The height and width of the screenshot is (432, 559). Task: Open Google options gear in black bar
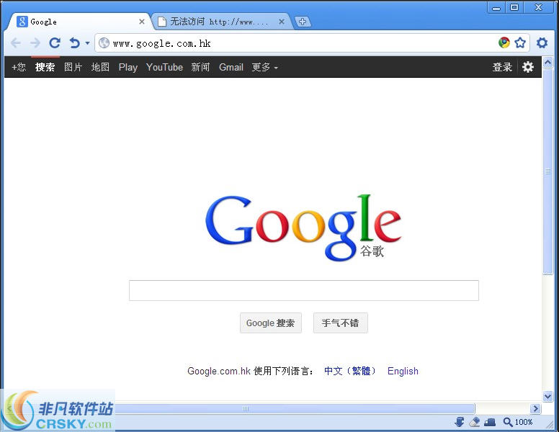(x=527, y=67)
